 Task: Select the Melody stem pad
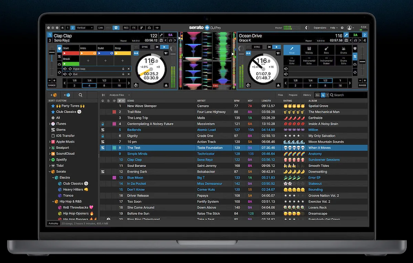(309, 50)
